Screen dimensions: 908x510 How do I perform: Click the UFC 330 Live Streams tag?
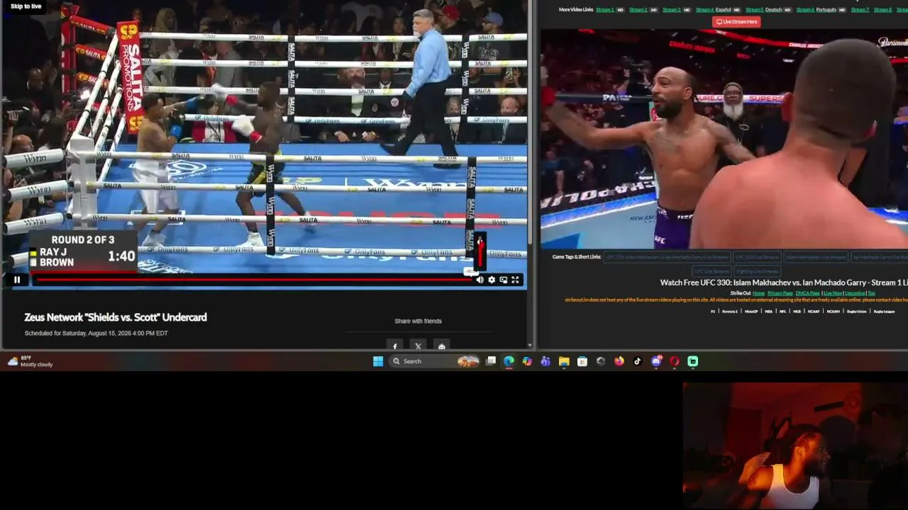[x=755, y=257]
